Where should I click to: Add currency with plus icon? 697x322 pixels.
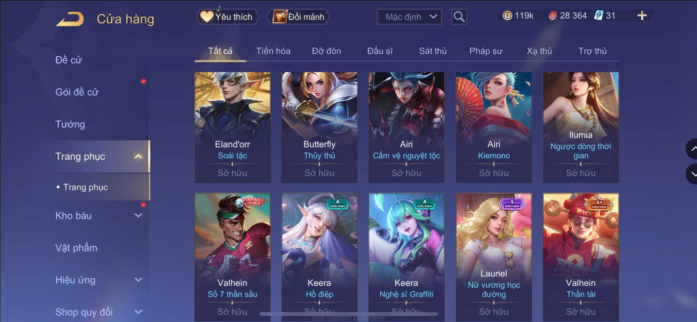pyautogui.click(x=642, y=16)
